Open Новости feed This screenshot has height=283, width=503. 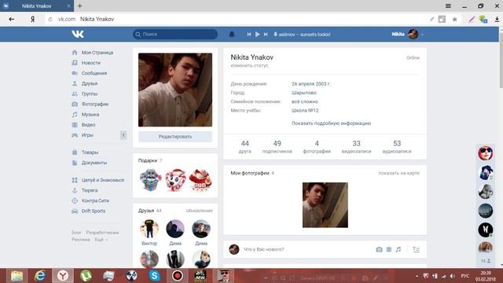(x=91, y=63)
